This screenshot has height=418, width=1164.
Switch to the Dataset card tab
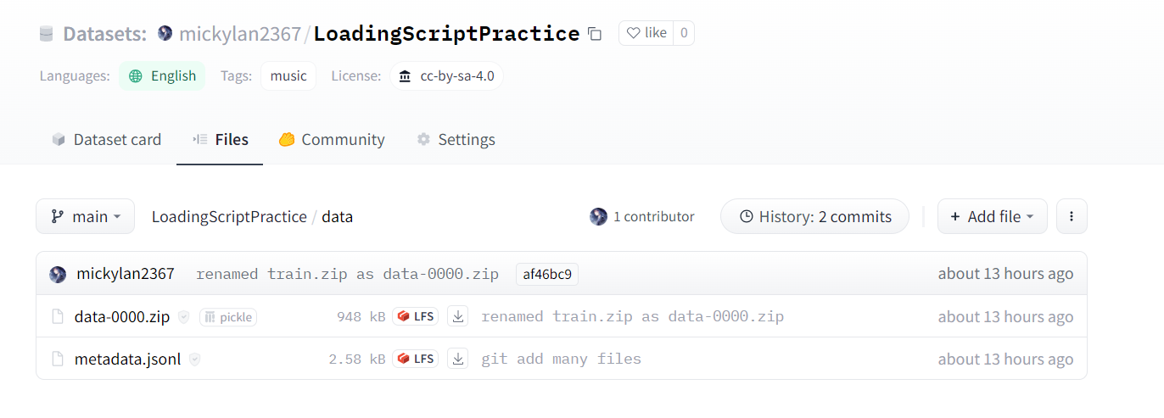(x=107, y=140)
